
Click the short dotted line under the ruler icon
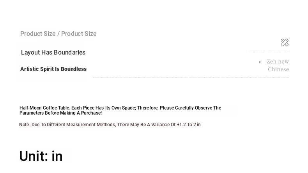pos(269,52)
